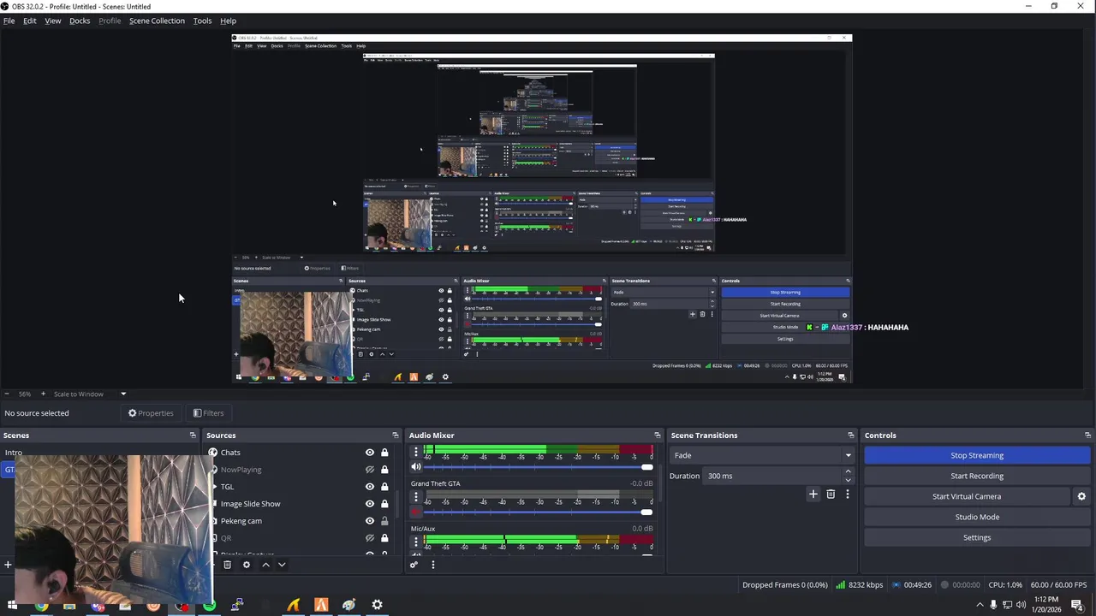The height and width of the screenshot is (616, 1096).
Task: Move source up with the up arrow
Action: pos(265,565)
